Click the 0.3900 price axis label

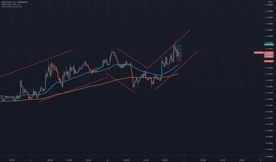point(269,150)
